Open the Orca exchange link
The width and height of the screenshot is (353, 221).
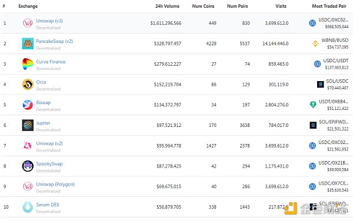41,82
